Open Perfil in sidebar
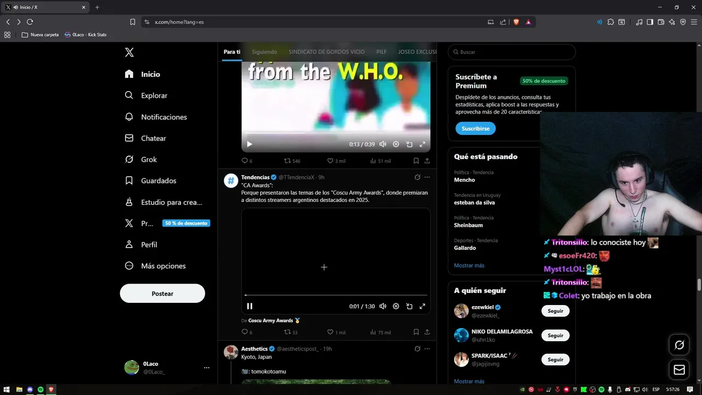 (141, 245)
